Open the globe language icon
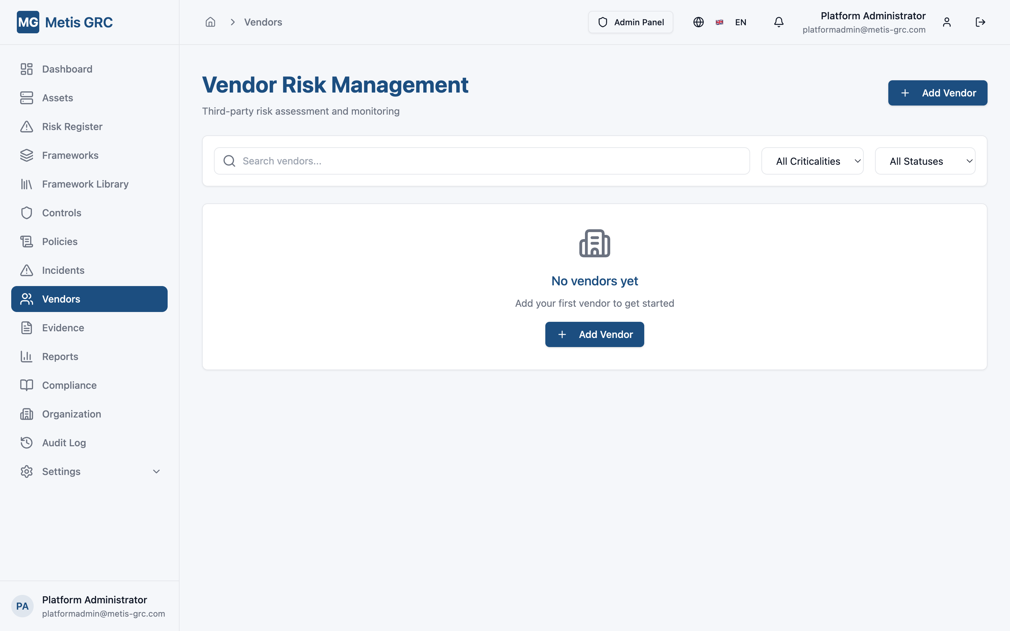 pyautogui.click(x=698, y=22)
